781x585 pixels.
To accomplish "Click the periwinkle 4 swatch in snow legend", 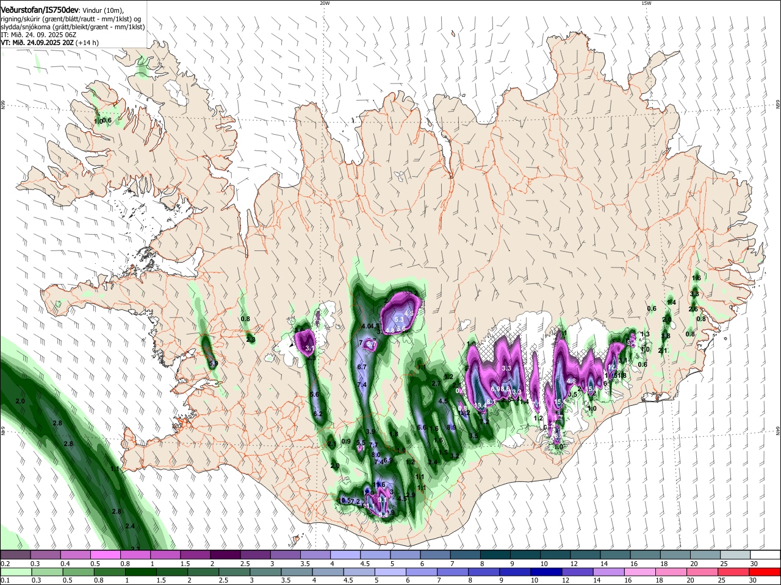I will [x=345, y=555].
